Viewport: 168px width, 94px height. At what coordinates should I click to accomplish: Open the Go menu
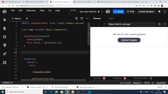(x=50, y=10)
